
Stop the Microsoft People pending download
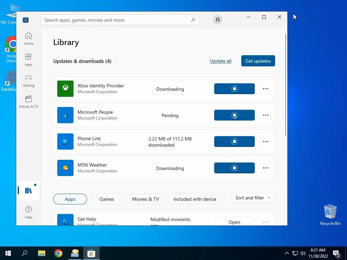(234, 115)
